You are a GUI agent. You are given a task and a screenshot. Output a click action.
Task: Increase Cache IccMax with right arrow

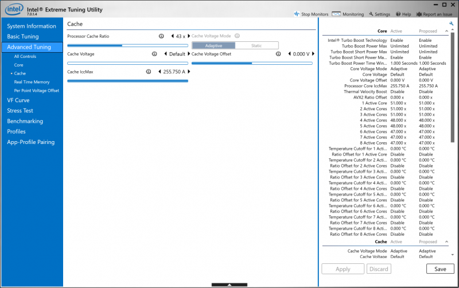tap(189, 72)
